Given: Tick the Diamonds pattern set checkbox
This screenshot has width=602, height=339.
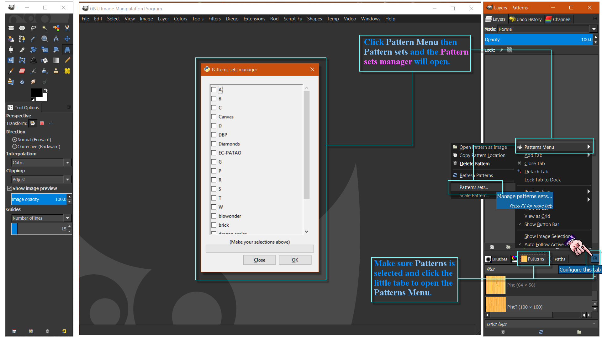Looking at the screenshot, I should pos(214,144).
